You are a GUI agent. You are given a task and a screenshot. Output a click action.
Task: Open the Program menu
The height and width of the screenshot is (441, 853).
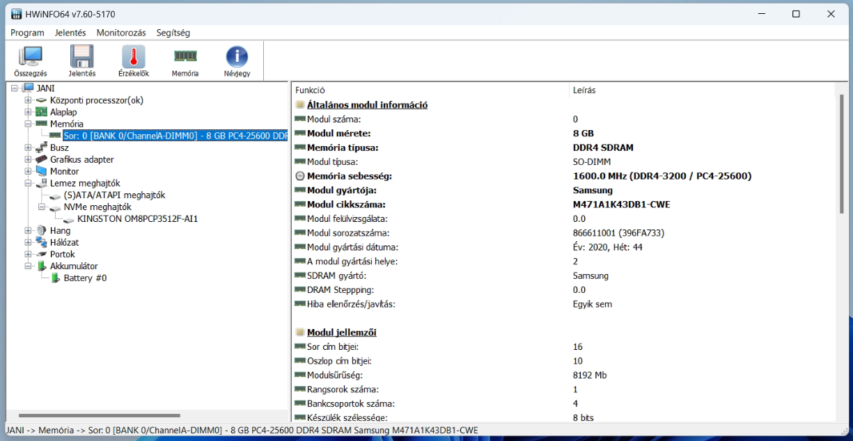tap(28, 33)
